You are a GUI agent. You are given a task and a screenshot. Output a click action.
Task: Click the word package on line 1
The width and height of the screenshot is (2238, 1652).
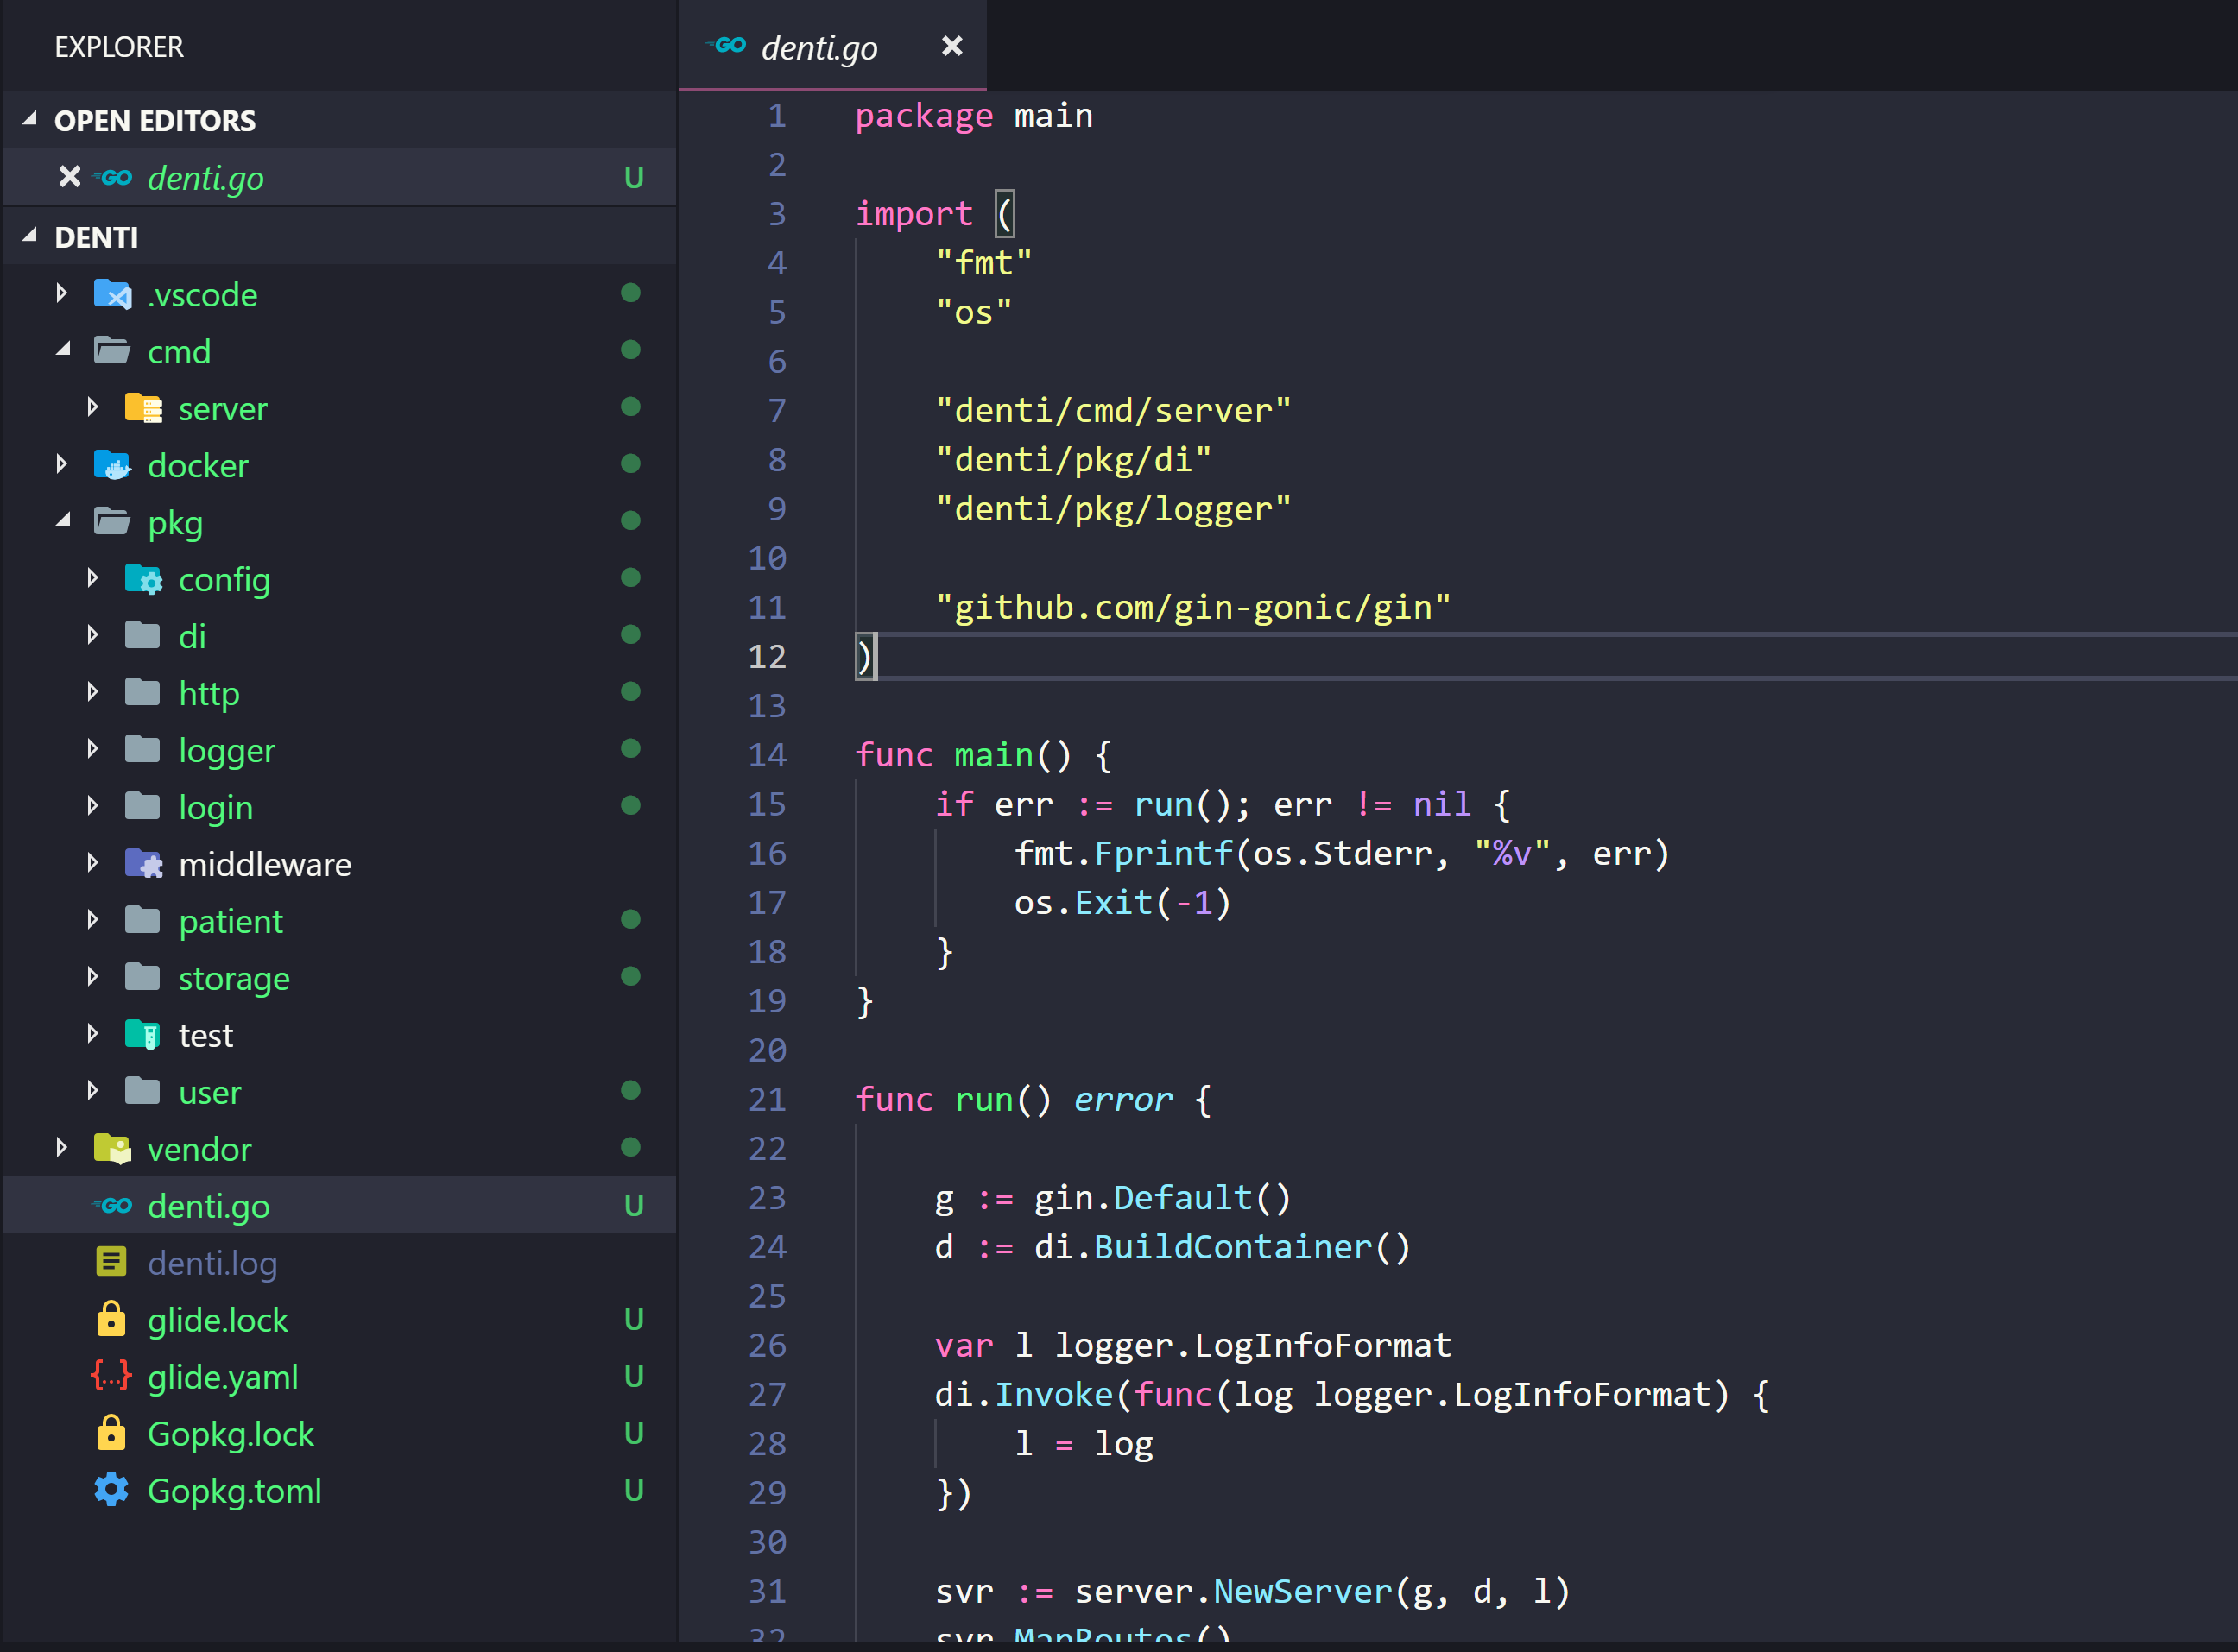click(x=925, y=116)
